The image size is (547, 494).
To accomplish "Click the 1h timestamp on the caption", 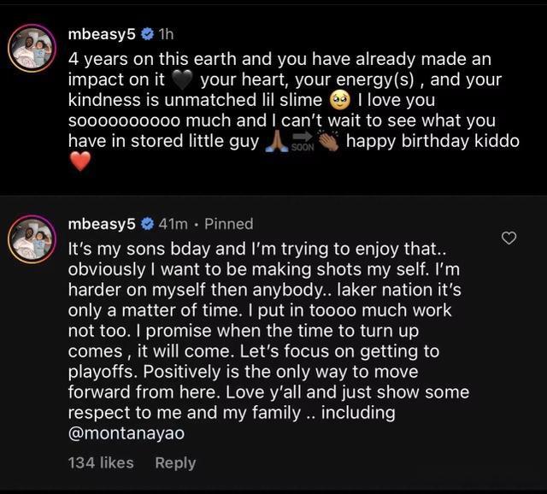I will click(166, 34).
